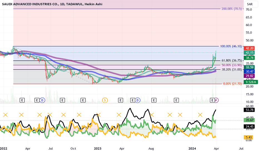Click the red 42.20 price tag

click(x=250, y=48)
